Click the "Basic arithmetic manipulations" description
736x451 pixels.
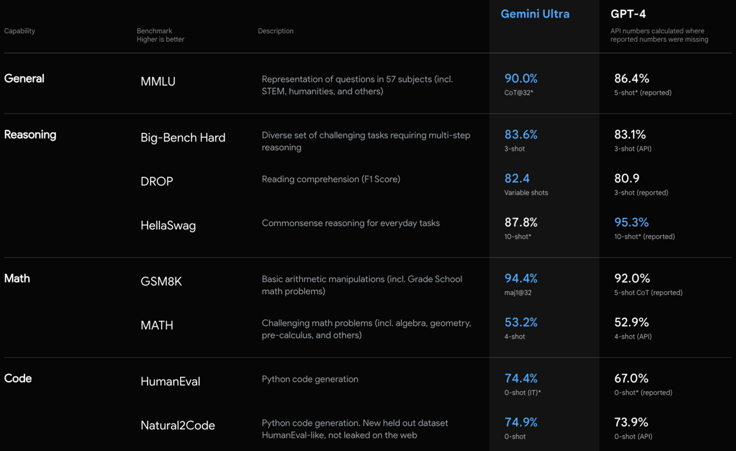click(362, 285)
